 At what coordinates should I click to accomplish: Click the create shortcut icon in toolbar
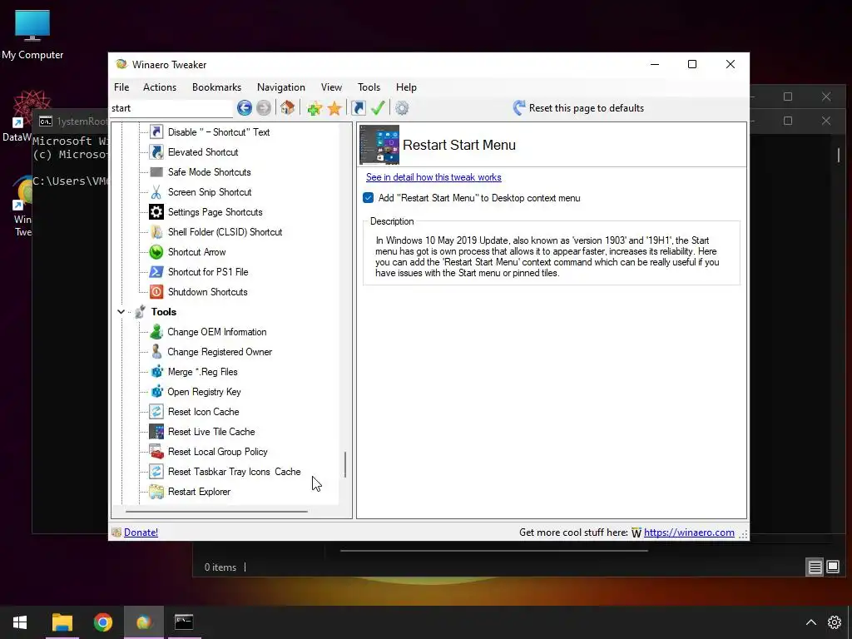[x=359, y=108]
